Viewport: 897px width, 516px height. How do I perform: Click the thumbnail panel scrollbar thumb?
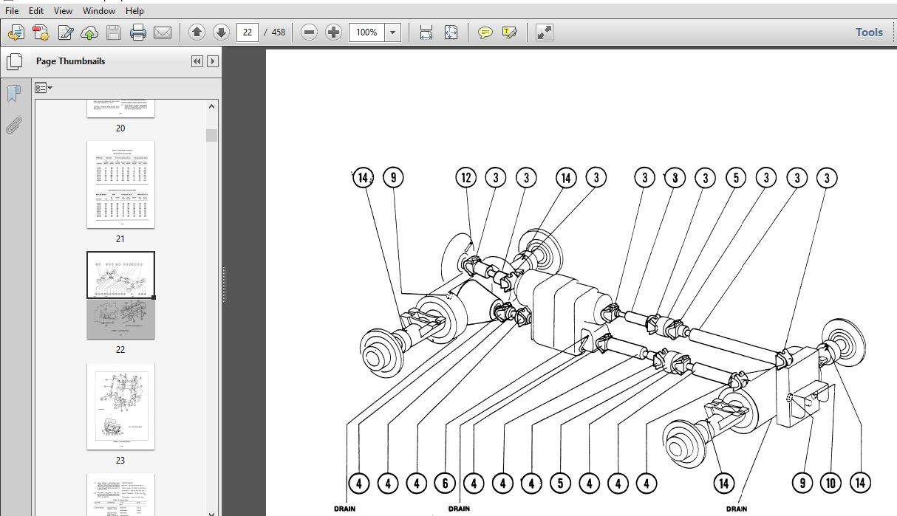212,135
